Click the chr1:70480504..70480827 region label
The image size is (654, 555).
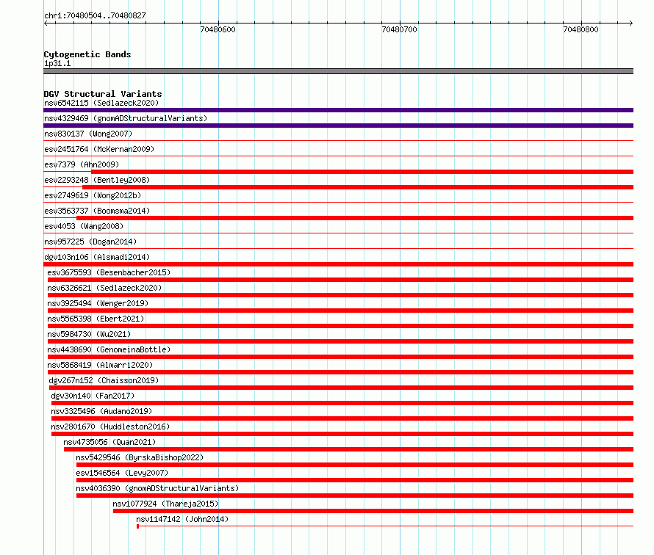click(x=95, y=15)
